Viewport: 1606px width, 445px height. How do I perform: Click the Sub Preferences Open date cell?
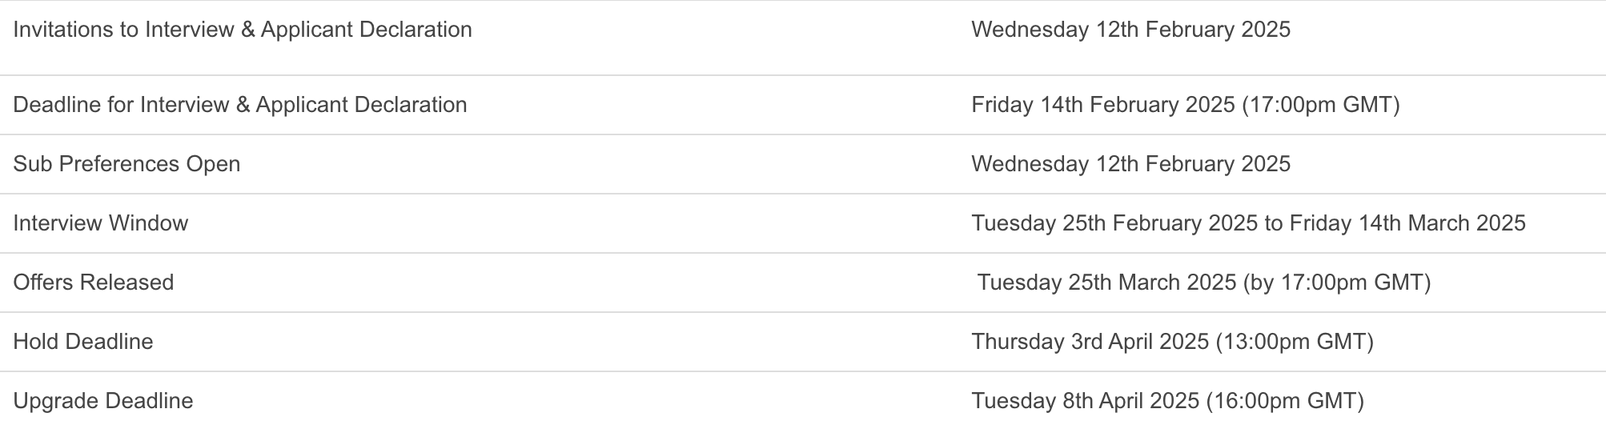coord(1130,164)
